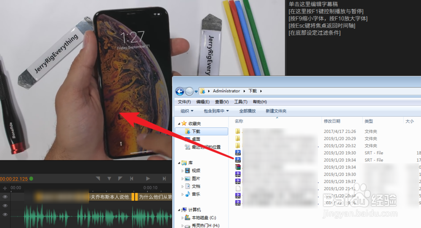
Task: Jump to next subtitle with skip-forward icon
Action: (164, 178)
